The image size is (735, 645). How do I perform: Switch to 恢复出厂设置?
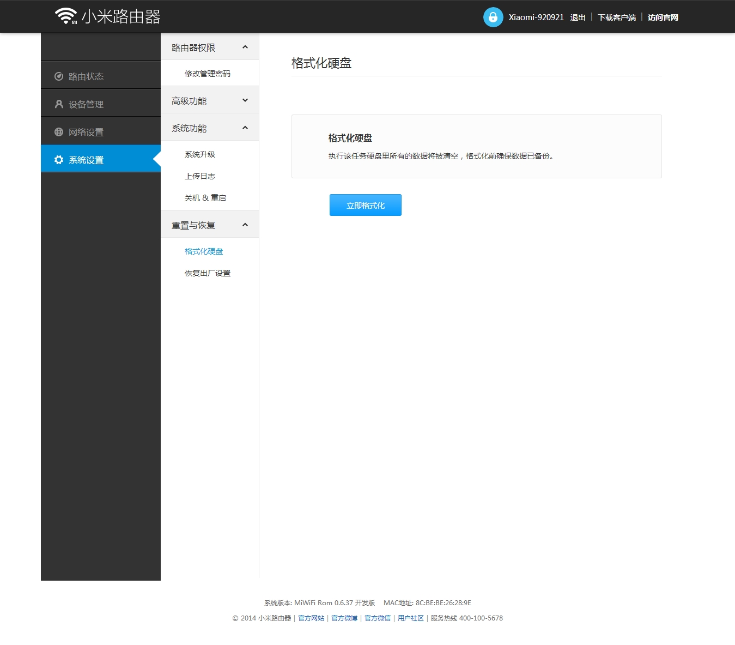coord(208,273)
